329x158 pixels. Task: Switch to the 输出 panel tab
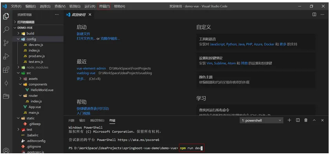[x=82, y=120]
